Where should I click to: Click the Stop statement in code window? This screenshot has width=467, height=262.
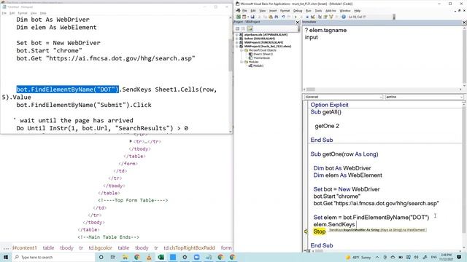click(x=320, y=231)
